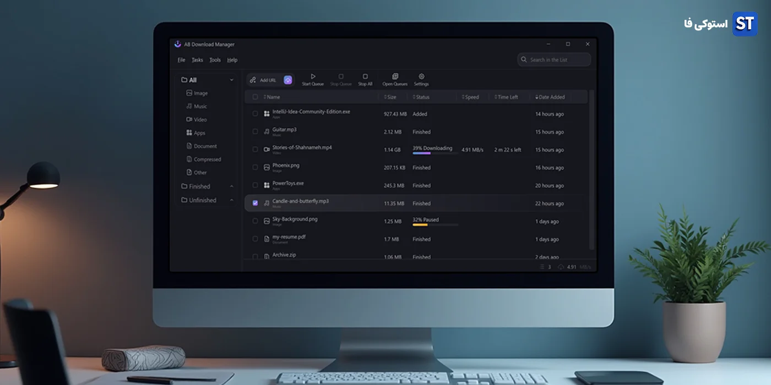Open Queues from the toolbar
The image size is (771, 385).
click(394, 79)
